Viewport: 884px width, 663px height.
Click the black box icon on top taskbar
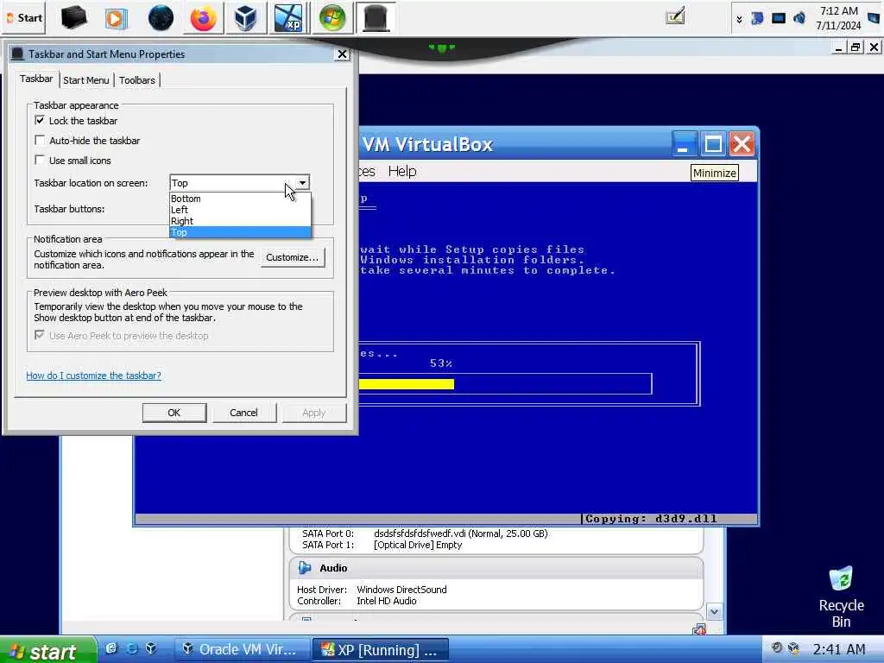[74, 17]
